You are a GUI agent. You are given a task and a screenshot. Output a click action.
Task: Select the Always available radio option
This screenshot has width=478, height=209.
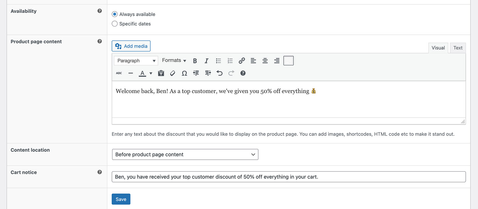115,14
